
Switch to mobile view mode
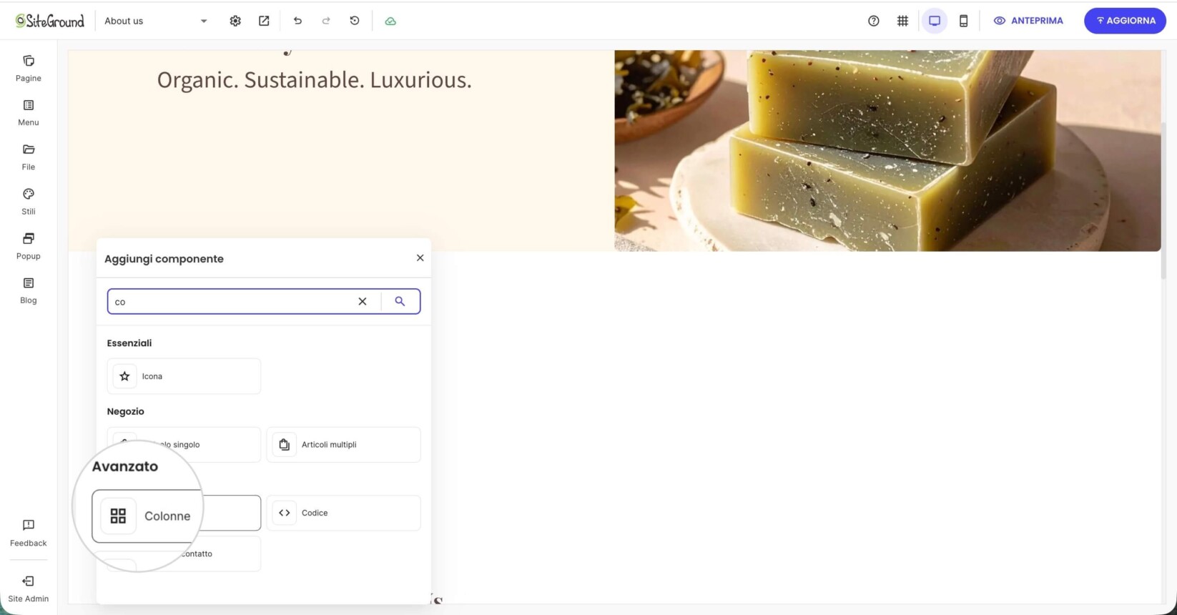(x=963, y=21)
